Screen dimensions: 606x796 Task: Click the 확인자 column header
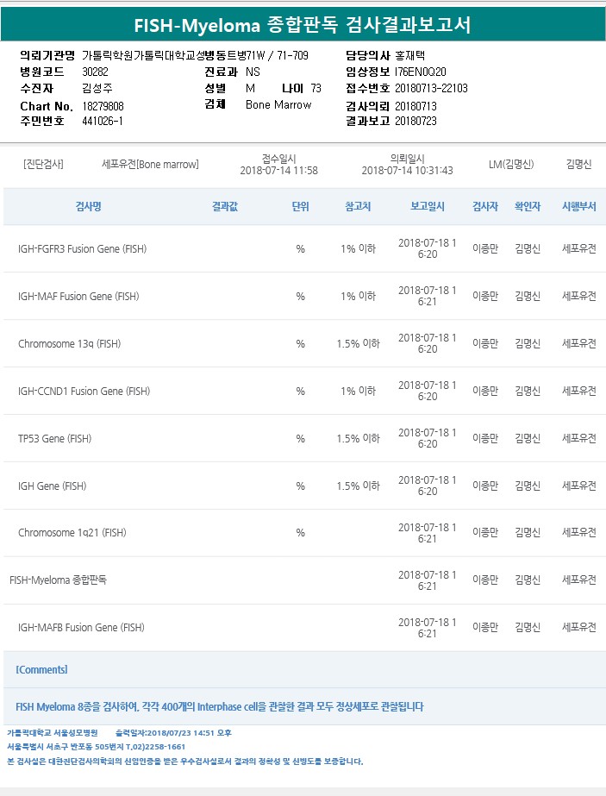[x=528, y=207]
